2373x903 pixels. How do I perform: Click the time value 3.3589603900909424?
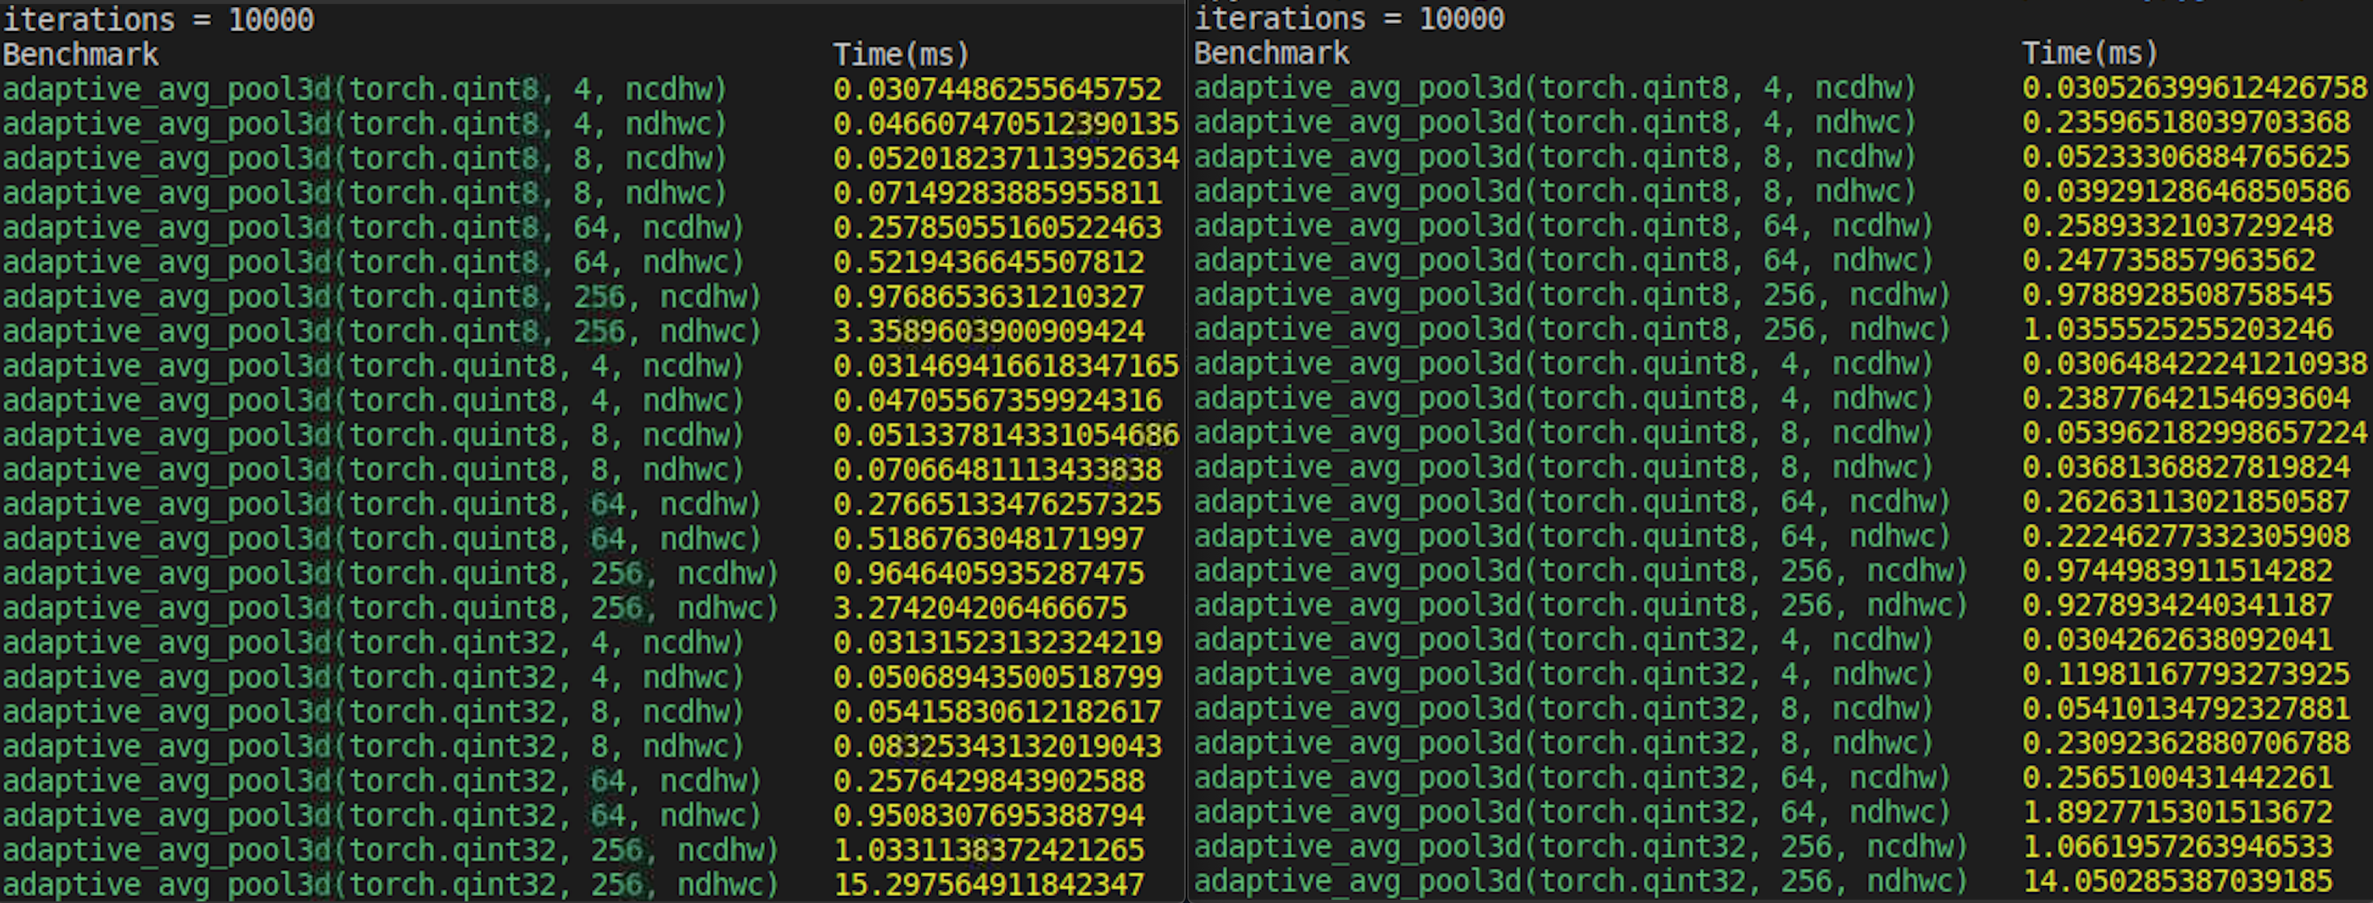(x=989, y=332)
